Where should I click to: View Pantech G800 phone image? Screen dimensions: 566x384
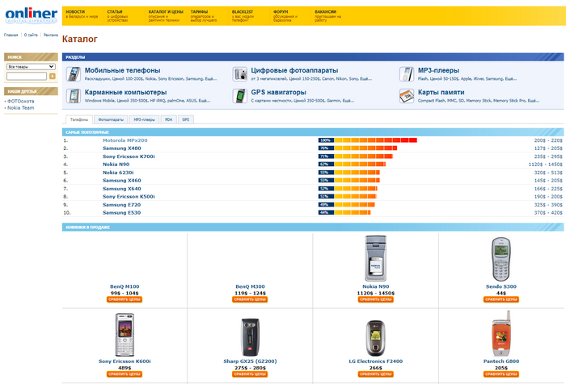501,333
